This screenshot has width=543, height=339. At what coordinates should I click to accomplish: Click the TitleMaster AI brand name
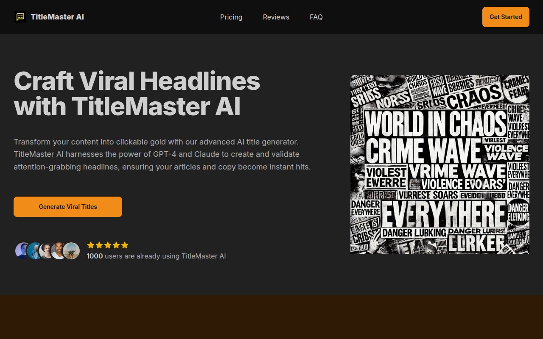click(57, 17)
